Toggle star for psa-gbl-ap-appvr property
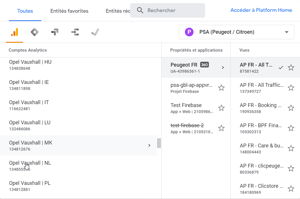The image size is (300, 199). pos(221,88)
